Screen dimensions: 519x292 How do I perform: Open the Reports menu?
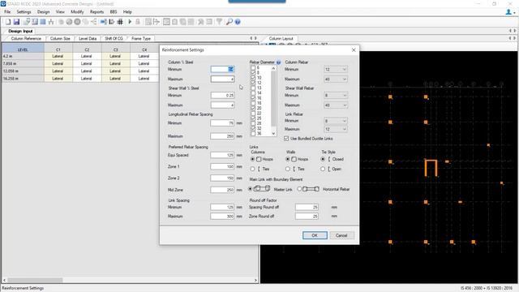click(x=97, y=12)
